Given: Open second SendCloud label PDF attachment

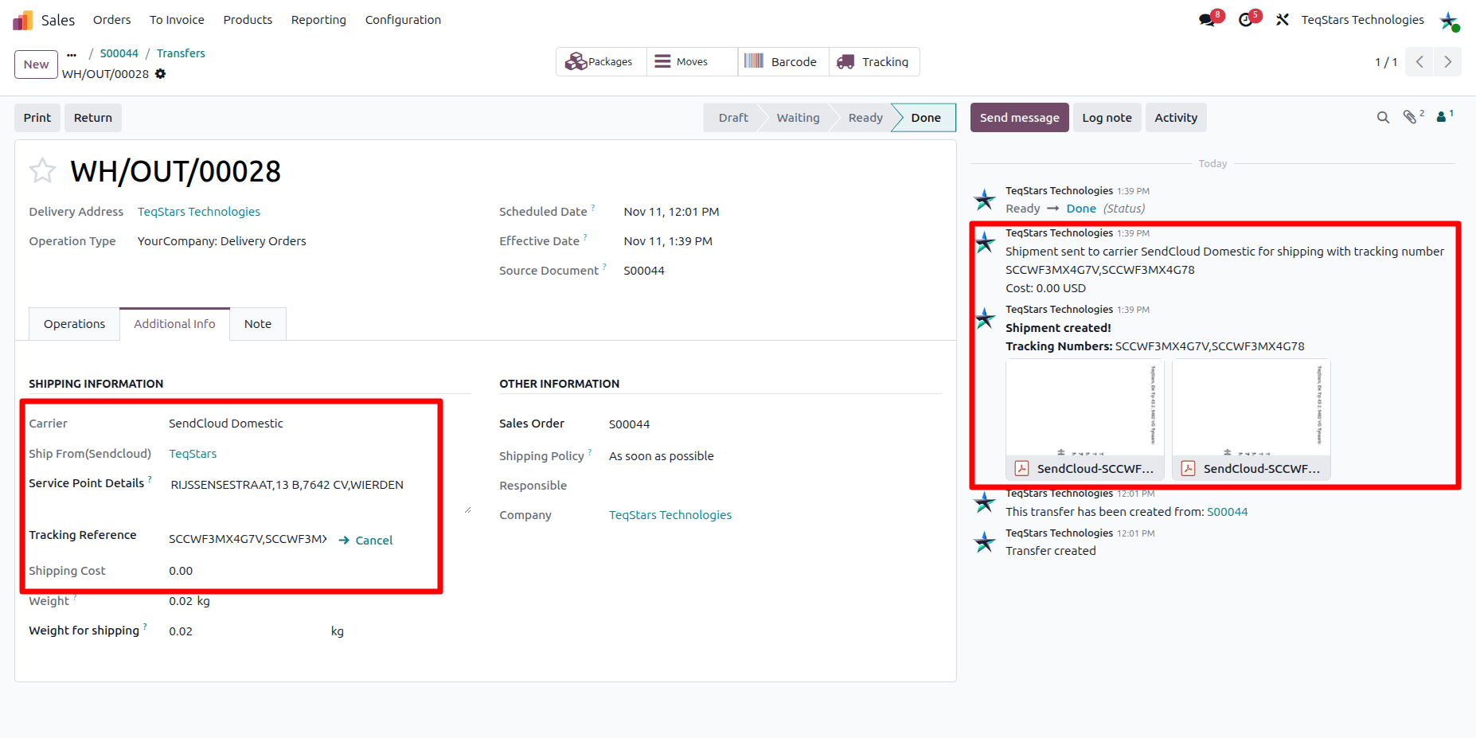Looking at the screenshot, I should click(x=1251, y=420).
